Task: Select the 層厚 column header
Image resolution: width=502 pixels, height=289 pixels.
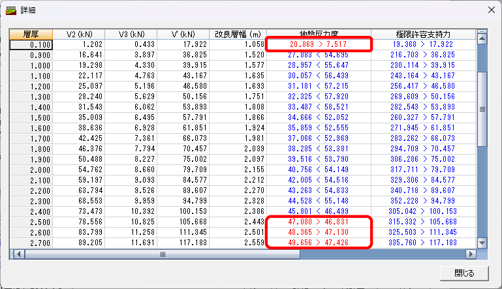Action: pos(31,34)
